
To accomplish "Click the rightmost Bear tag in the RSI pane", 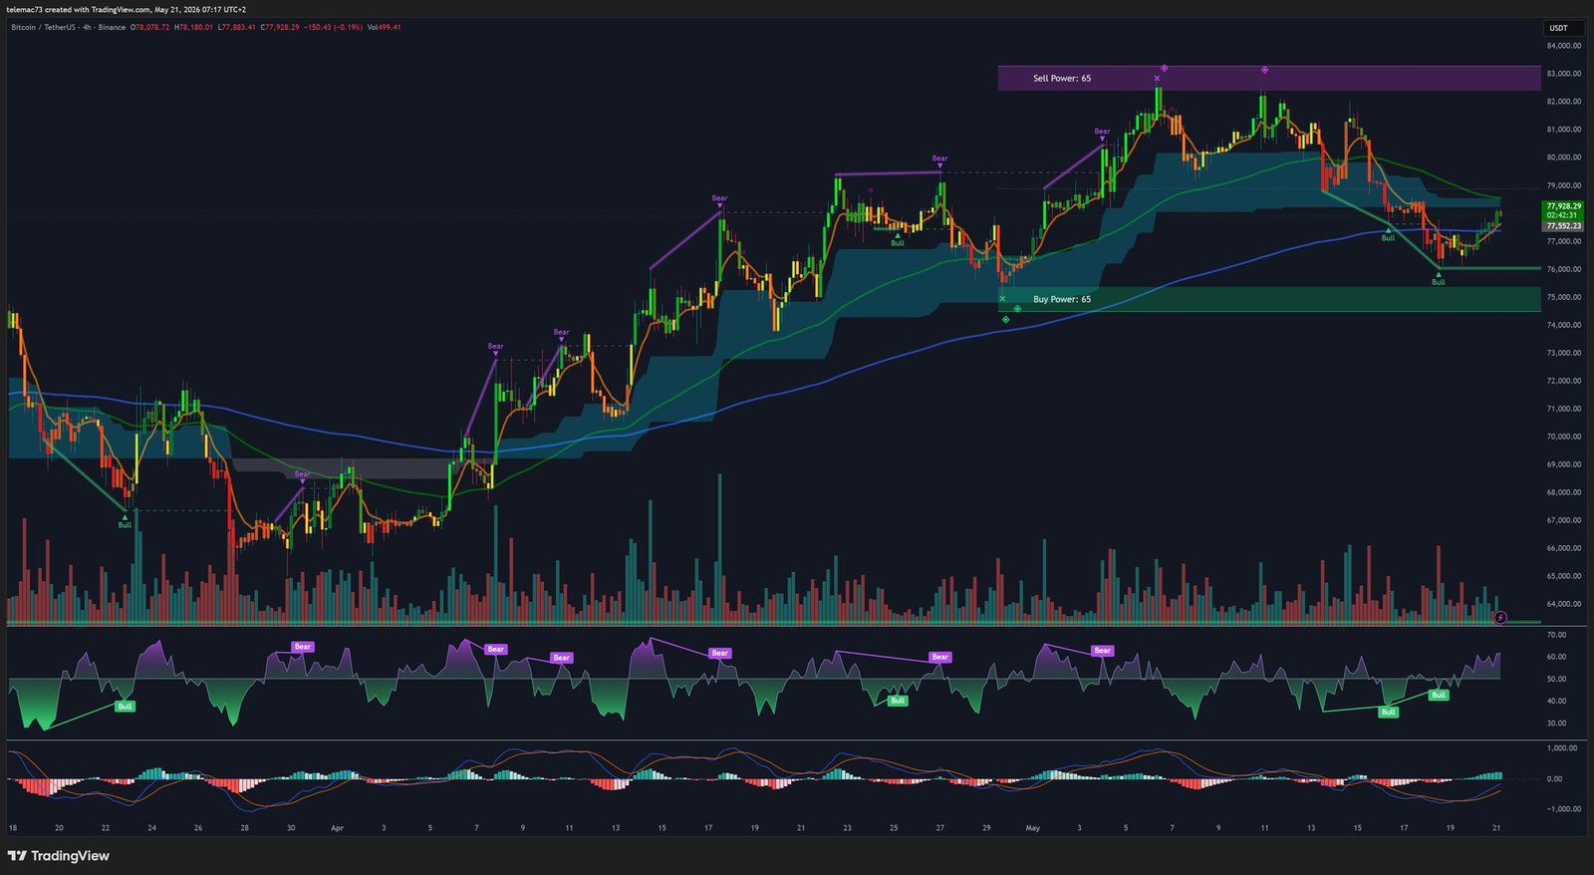I will (x=1102, y=651).
